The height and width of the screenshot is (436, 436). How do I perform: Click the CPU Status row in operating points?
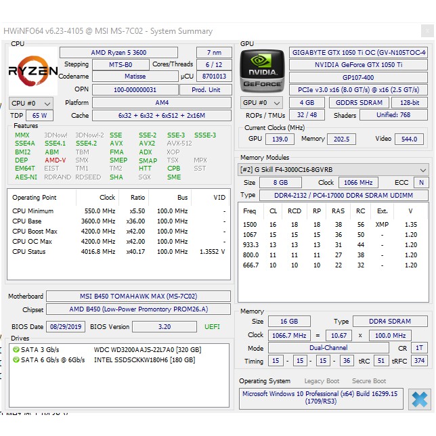118,252
